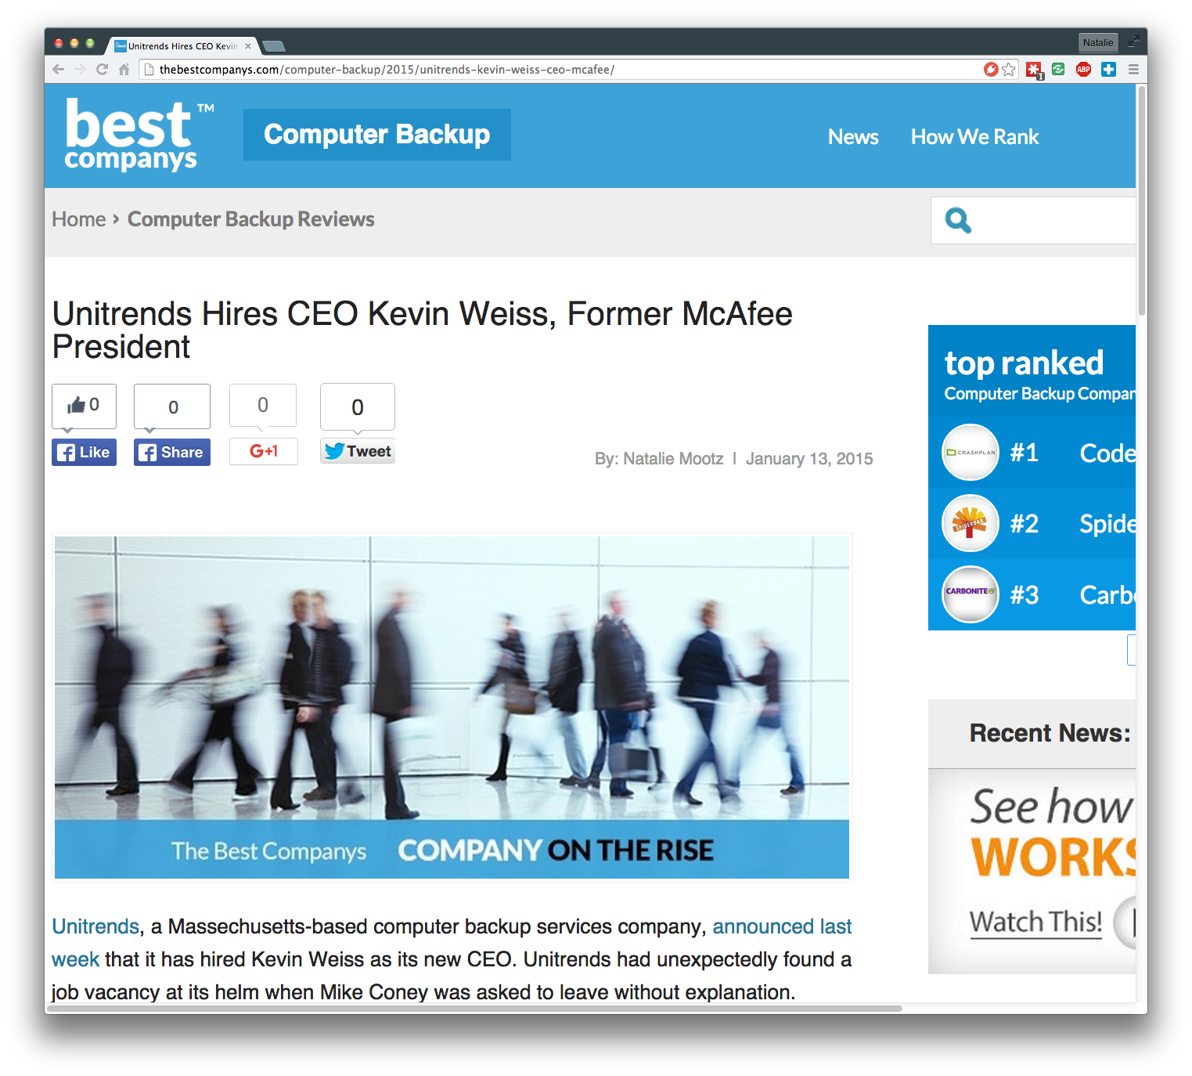Open Computer Backup Reviews breadcrumb
Image resolution: width=1192 pixels, height=1076 pixels.
(251, 219)
